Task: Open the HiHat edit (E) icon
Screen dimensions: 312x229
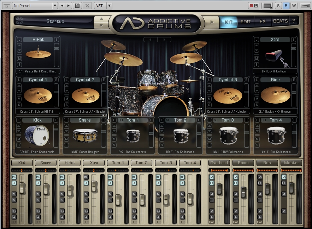Action: 57,40
